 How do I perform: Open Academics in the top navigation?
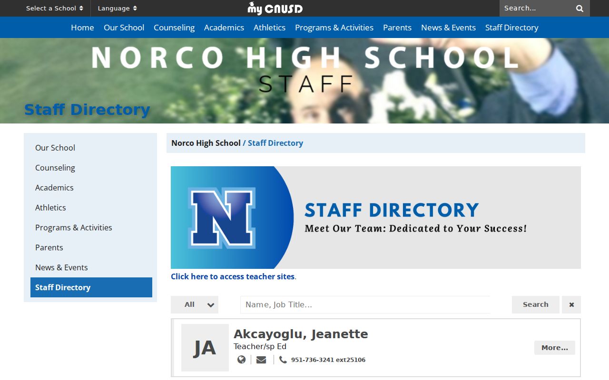coord(224,28)
